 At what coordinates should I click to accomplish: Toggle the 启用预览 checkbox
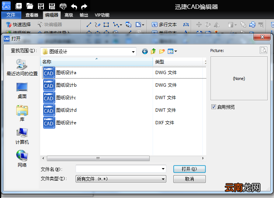pyautogui.click(x=214, y=107)
